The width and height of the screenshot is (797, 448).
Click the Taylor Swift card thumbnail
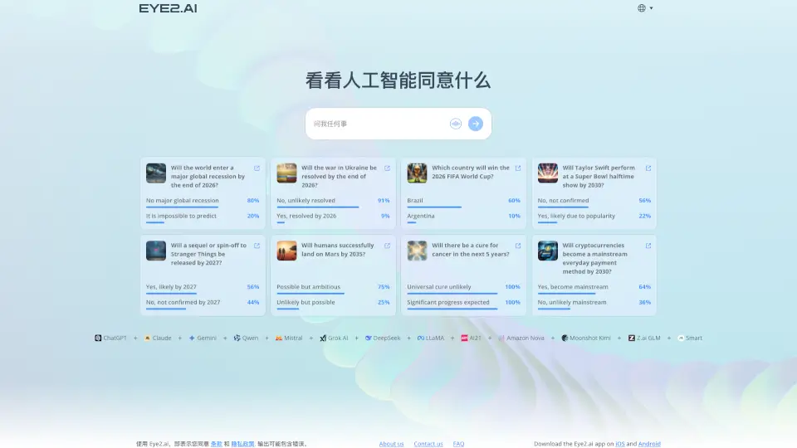pyautogui.click(x=547, y=173)
